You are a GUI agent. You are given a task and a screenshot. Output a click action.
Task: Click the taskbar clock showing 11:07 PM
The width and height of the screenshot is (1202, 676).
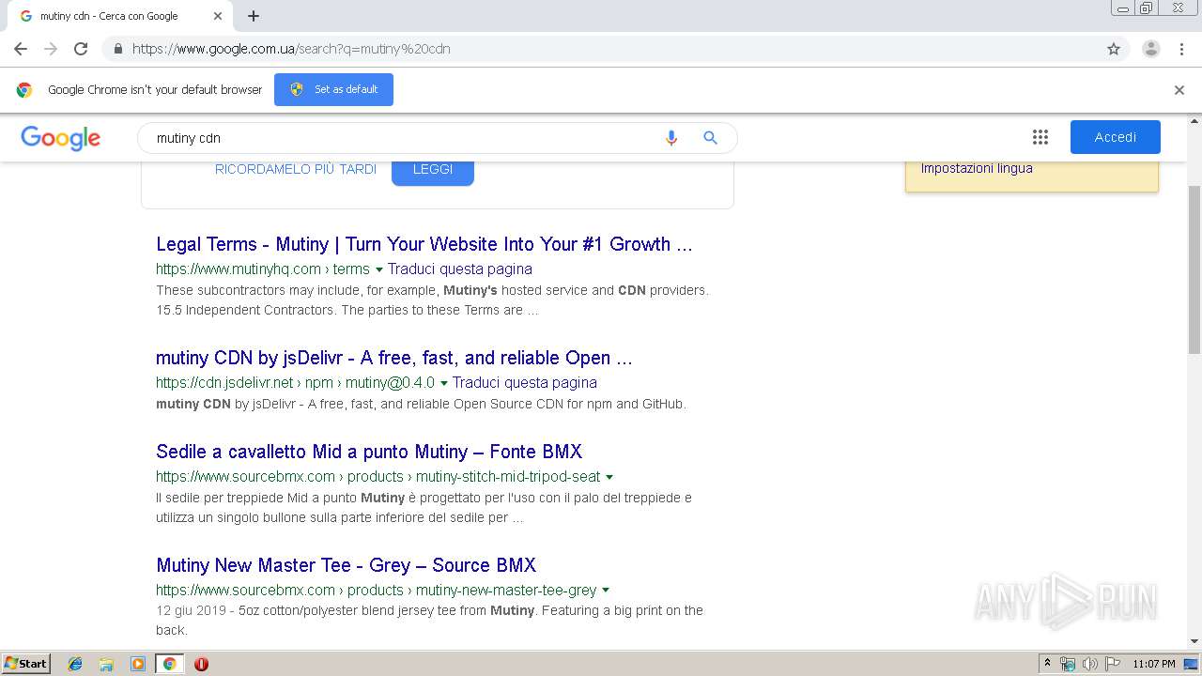click(x=1154, y=664)
